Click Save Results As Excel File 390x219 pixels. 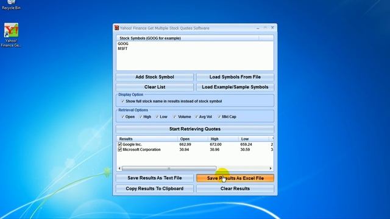[235, 178]
